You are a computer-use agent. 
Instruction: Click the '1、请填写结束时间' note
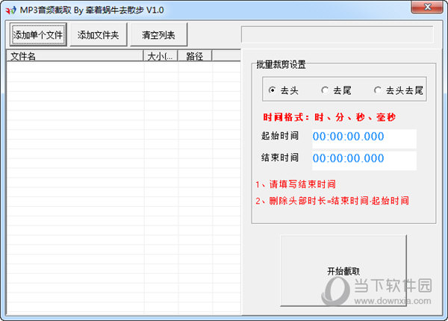(296, 184)
